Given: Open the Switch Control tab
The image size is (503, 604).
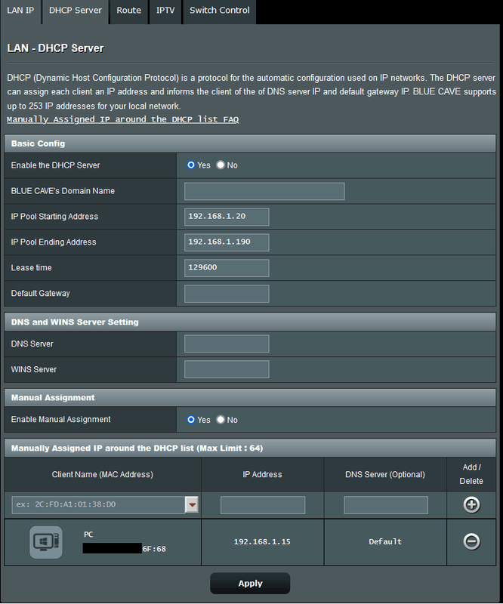Looking at the screenshot, I should click(219, 11).
